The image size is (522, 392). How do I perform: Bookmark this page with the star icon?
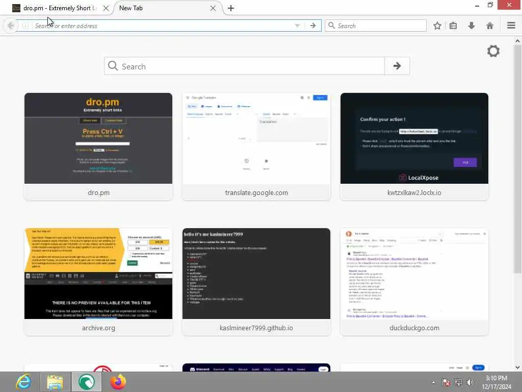(x=437, y=26)
